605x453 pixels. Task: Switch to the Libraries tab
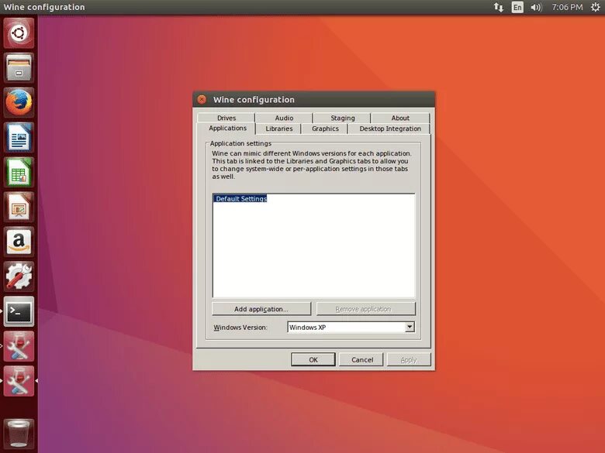pos(278,129)
